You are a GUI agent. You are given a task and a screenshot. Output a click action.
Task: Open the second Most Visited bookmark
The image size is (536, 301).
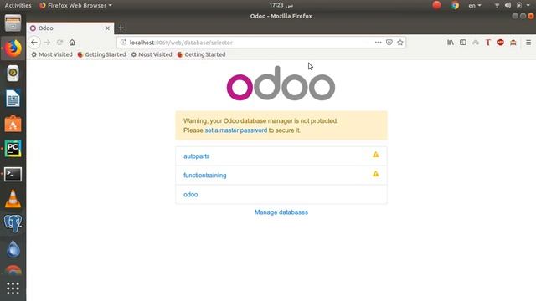pos(152,54)
